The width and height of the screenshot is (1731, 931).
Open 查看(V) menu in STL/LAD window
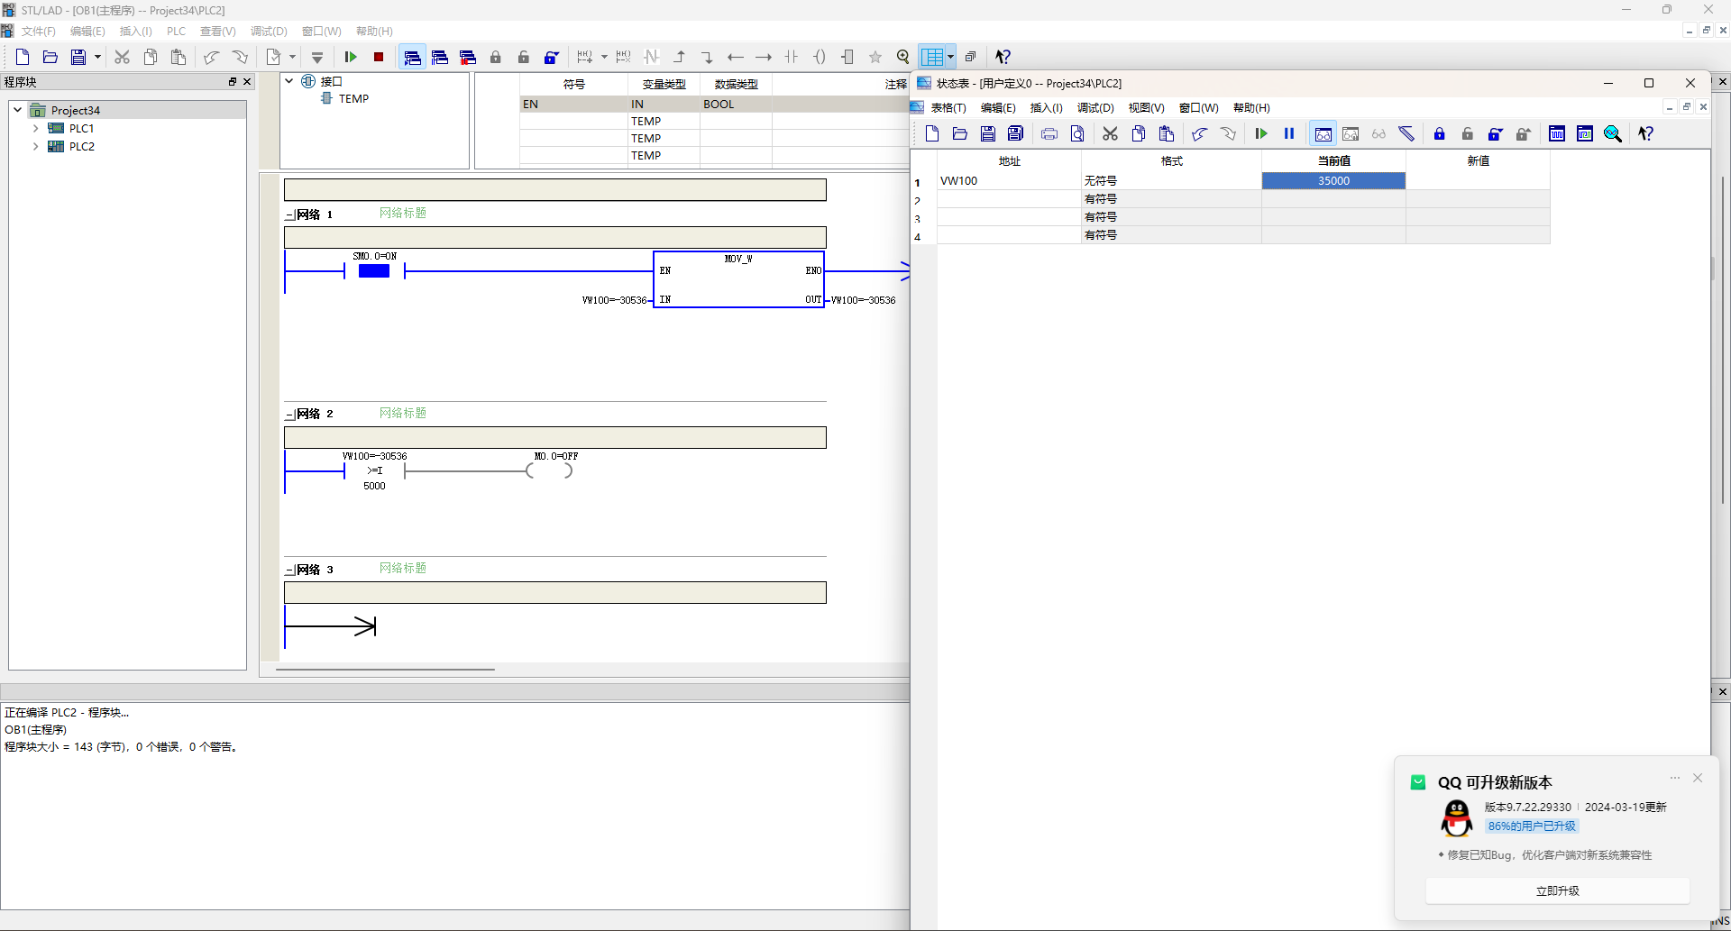[x=217, y=32]
